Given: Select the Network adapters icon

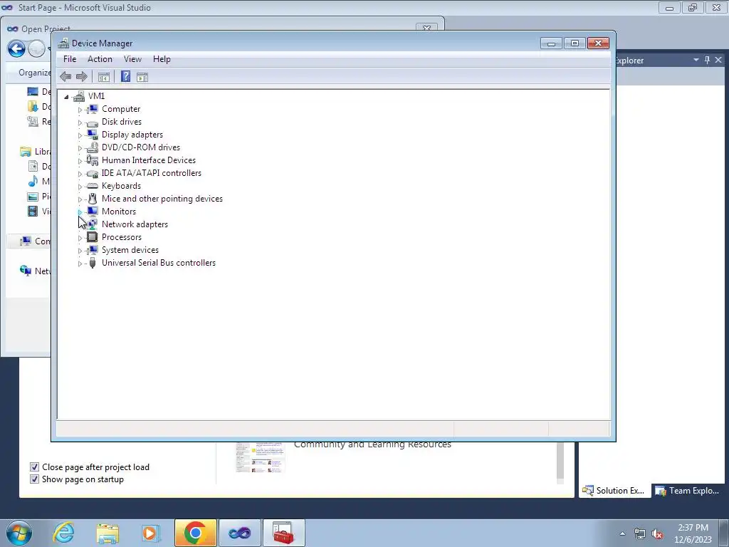Looking at the screenshot, I should click(x=93, y=224).
